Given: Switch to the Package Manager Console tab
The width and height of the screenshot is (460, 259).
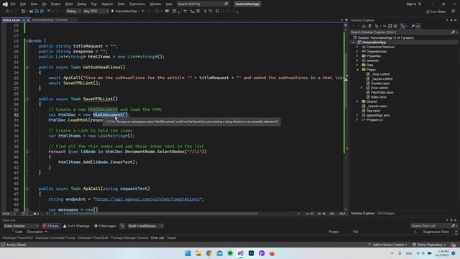Looking at the screenshot, I should [x=129, y=237].
